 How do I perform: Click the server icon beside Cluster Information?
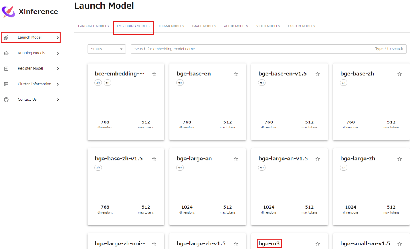click(6, 84)
